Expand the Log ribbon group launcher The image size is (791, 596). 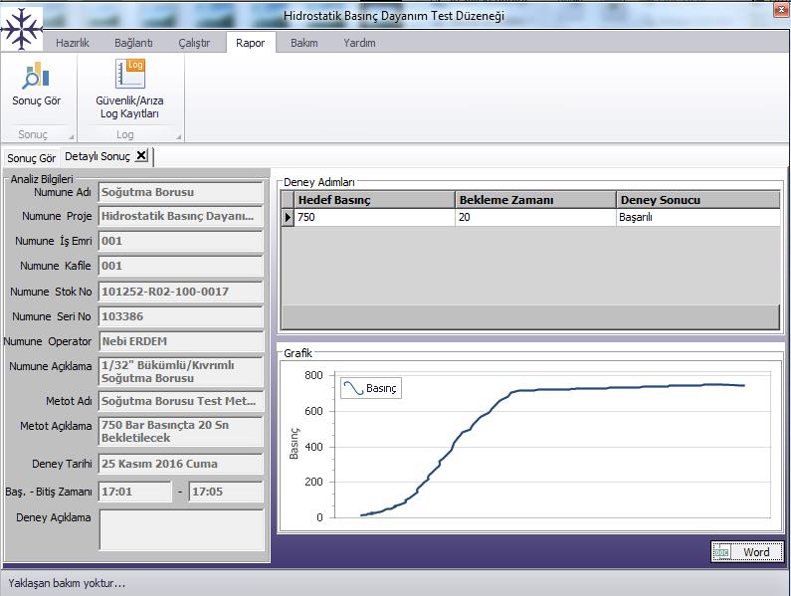178,136
